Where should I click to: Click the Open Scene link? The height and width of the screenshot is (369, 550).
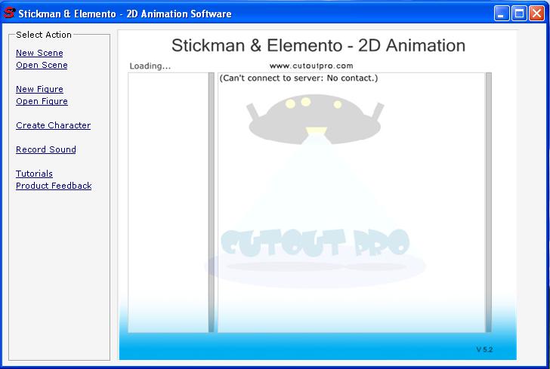coord(42,65)
